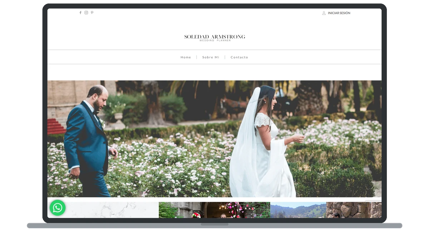The height and width of the screenshot is (240, 429).
Task: Click Iniciar Sesión login link
Action: pos(339,13)
